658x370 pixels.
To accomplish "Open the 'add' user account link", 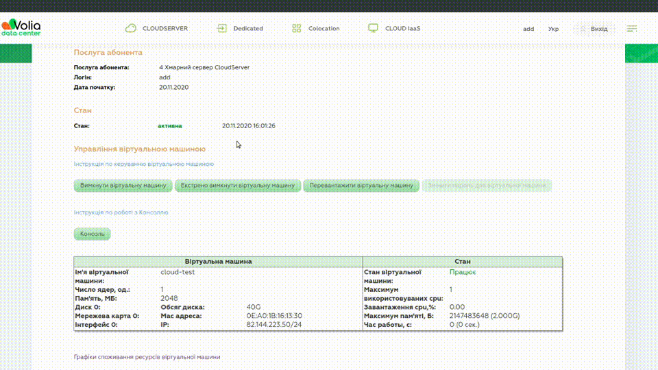I will click(x=528, y=29).
